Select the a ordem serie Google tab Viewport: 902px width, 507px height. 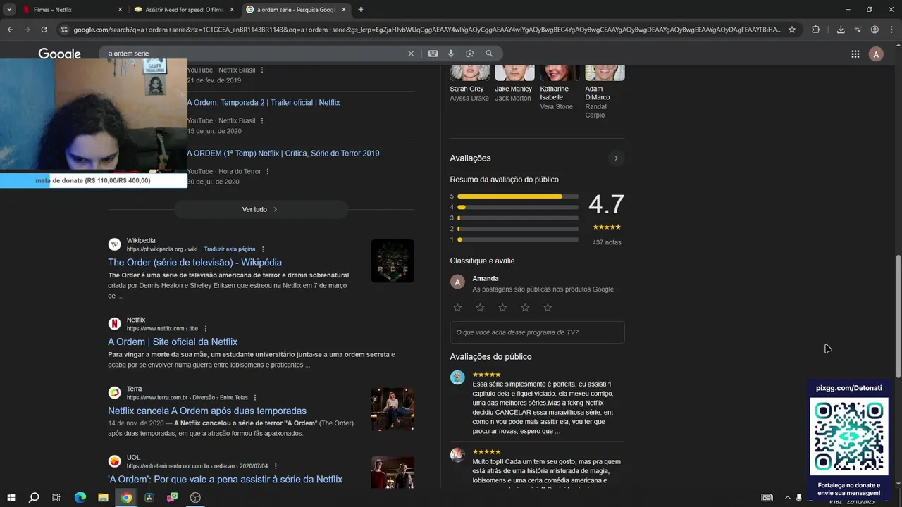pos(296,10)
